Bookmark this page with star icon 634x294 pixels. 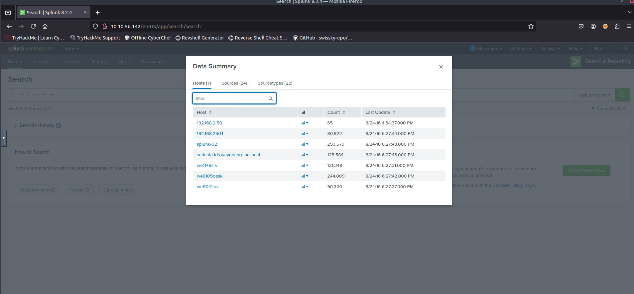(531, 26)
